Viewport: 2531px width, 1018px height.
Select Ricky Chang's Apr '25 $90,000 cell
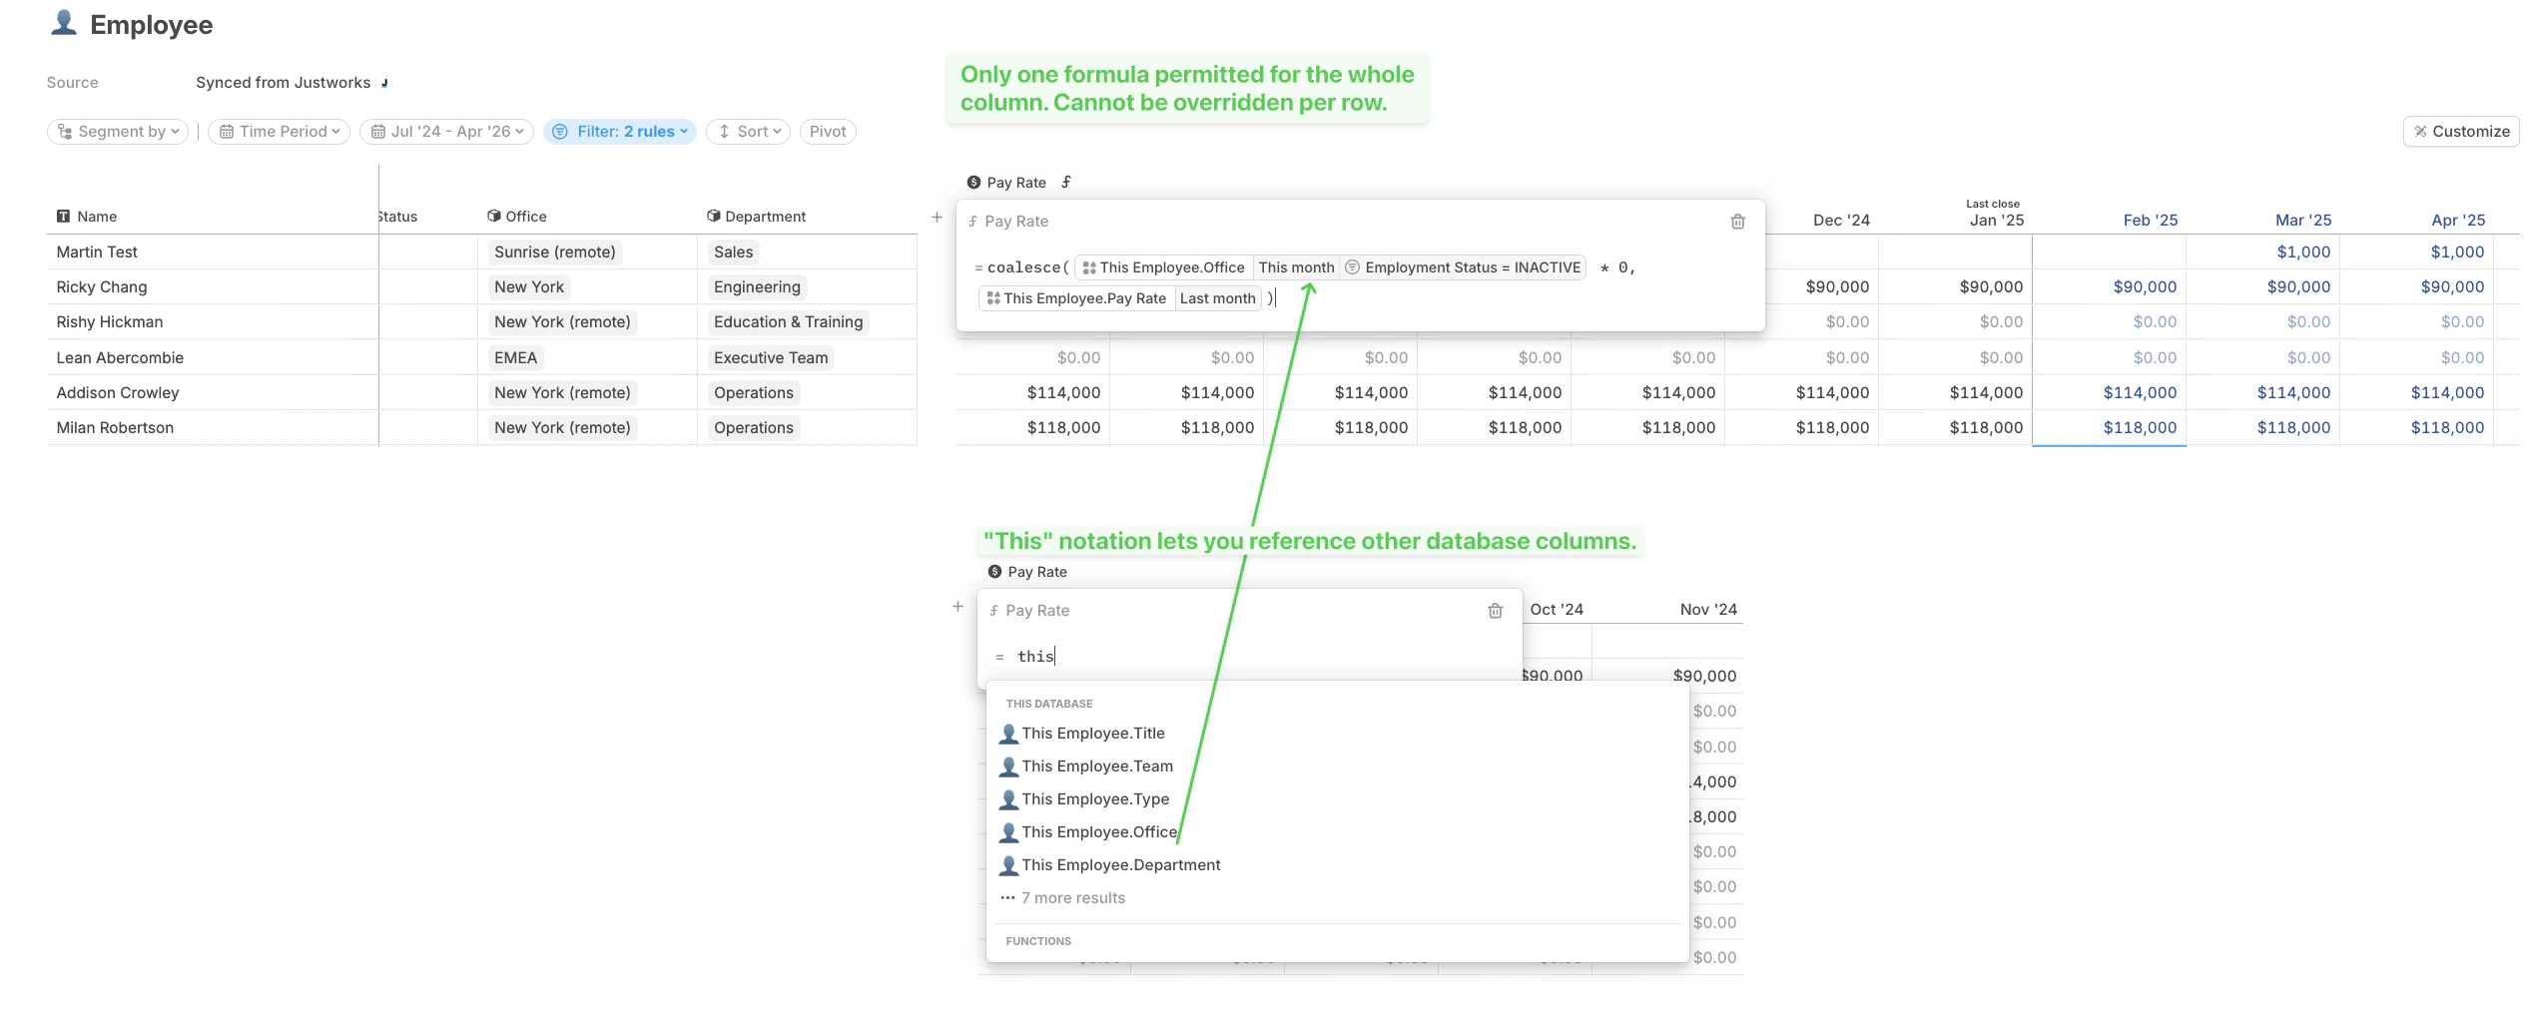[x=2417, y=287]
